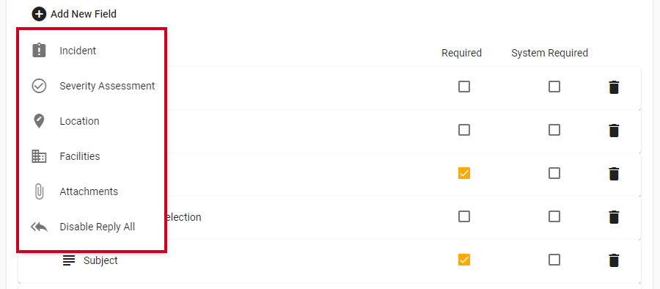Image resolution: width=660 pixels, height=289 pixels.
Task: Delete the Subject field with its trash icon
Action: coord(614,260)
